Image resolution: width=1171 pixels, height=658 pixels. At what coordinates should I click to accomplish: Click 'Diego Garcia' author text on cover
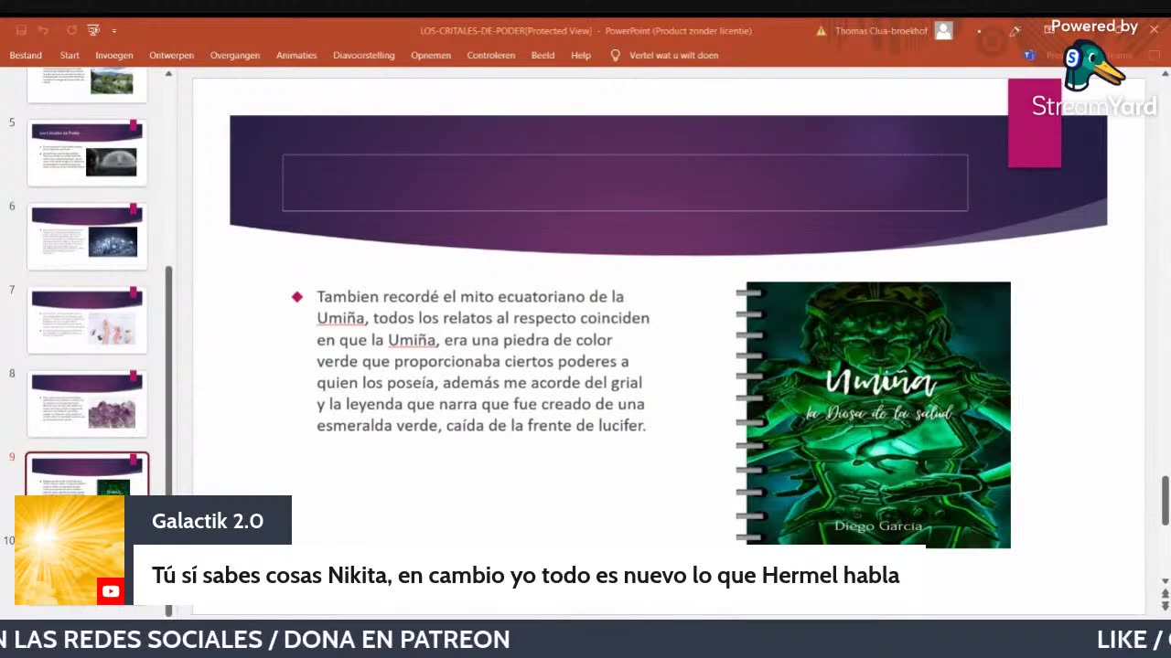pos(878,525)
